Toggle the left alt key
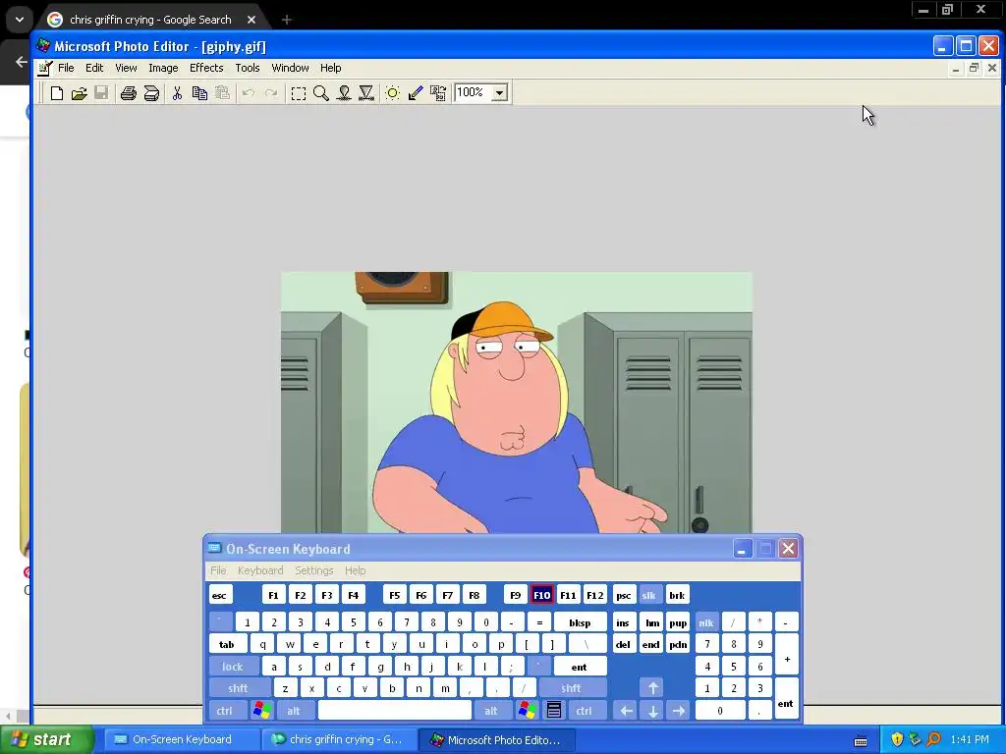Screen dimensions: 1006x754 pos(294,711)
